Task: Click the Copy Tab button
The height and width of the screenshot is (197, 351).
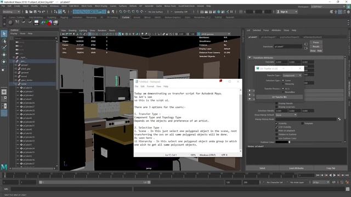Action: tap(331, 168)
